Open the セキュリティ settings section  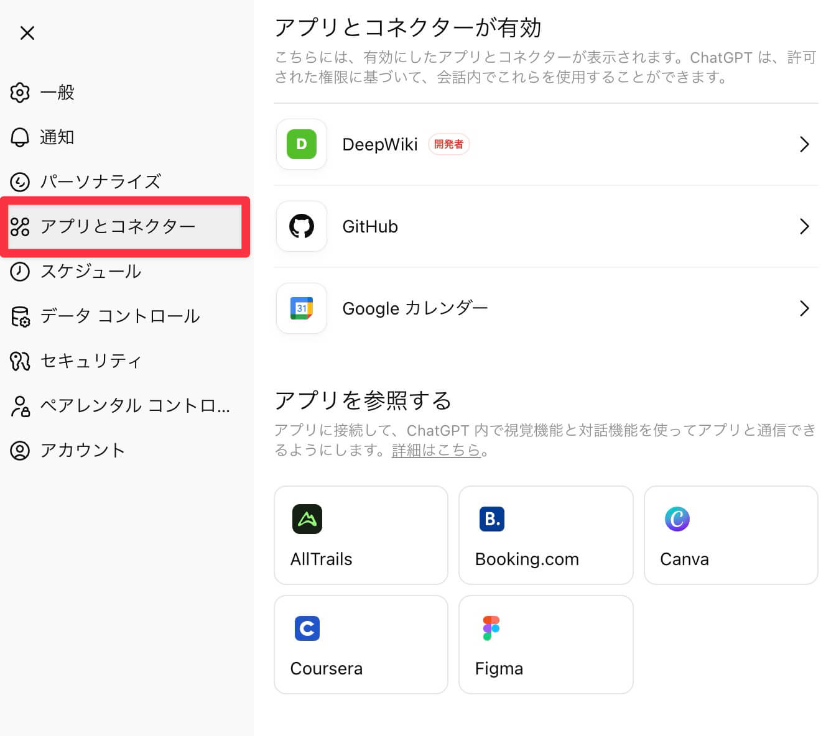point(91,361)
